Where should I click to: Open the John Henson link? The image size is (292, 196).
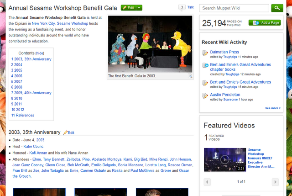click(180, 159)
